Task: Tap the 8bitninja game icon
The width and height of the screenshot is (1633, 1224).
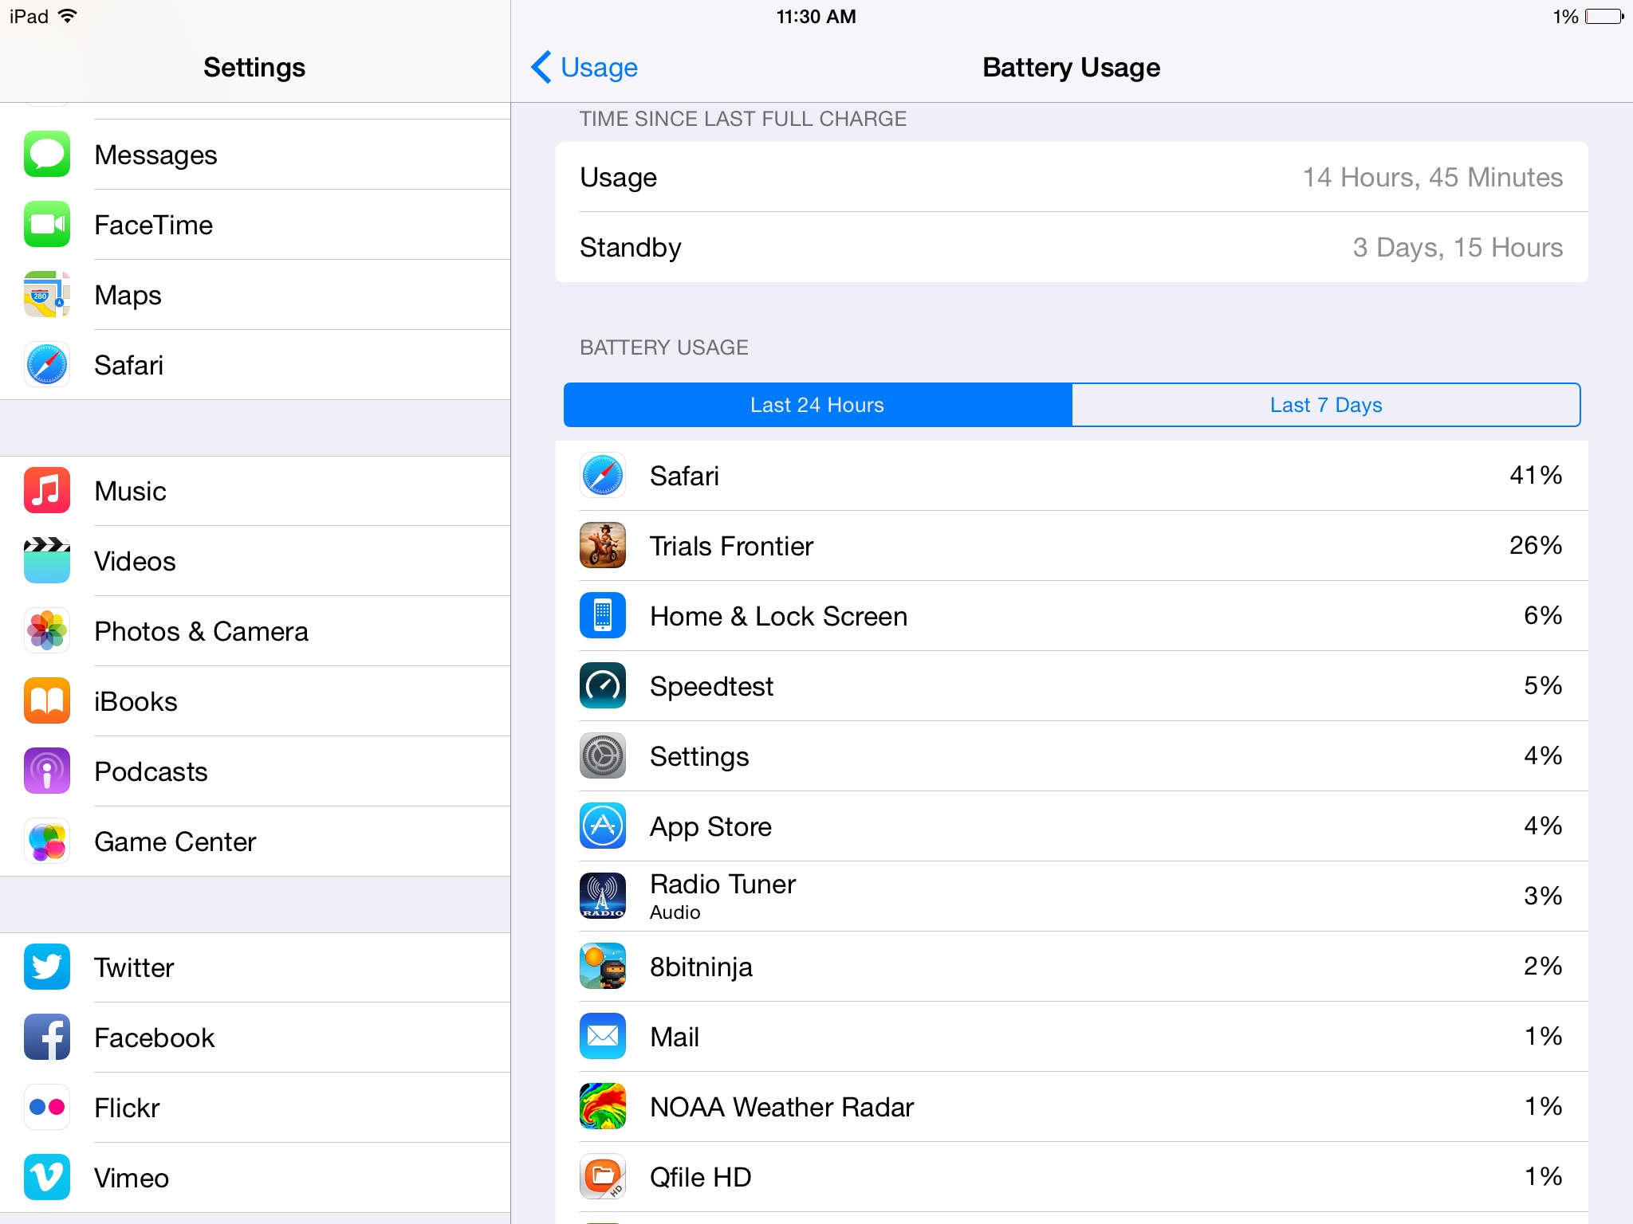Action: (603, 967)
